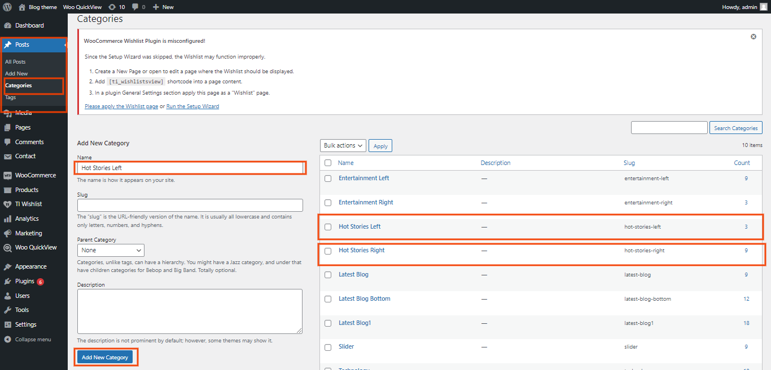Click into the Slug text field
771x370 pixels.
tap(190, 205)
